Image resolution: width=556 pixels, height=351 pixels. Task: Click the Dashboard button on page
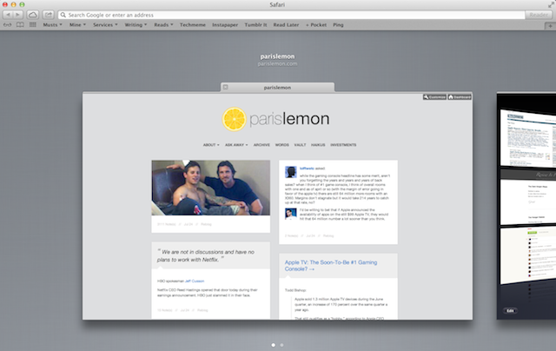click(x=460, y=97)
